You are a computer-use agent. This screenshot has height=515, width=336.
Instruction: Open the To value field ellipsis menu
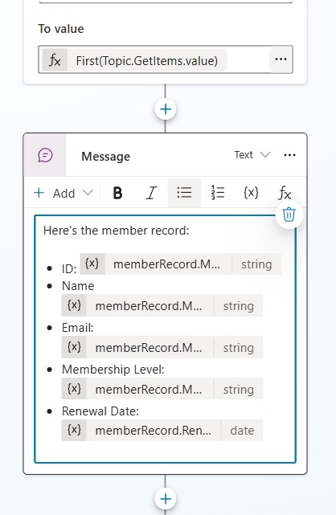coord(281,59)
